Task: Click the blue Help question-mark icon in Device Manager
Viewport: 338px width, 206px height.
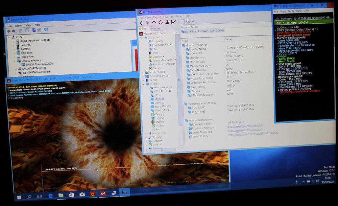Action: [x=34, y=30]
